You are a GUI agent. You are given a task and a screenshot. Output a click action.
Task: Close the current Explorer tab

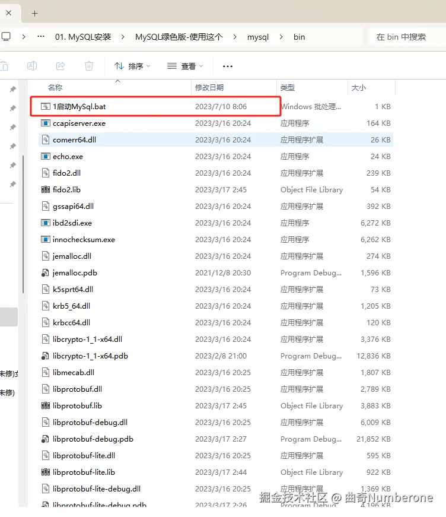[9, 13]
